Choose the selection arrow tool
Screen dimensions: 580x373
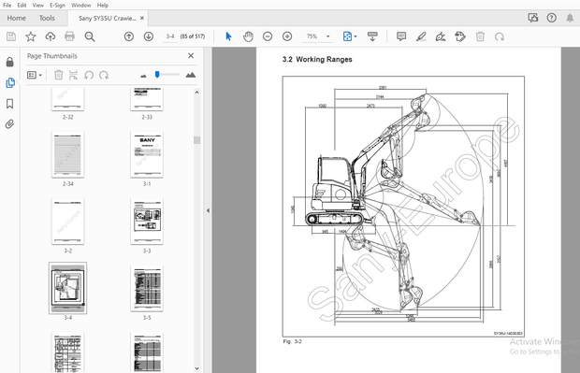pos(228,36)
